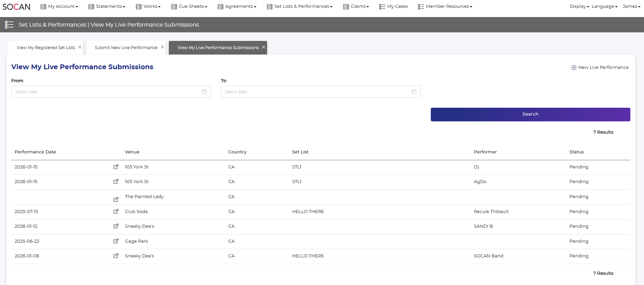
Task: Open My Cases menu item
Action: (394, 6)
